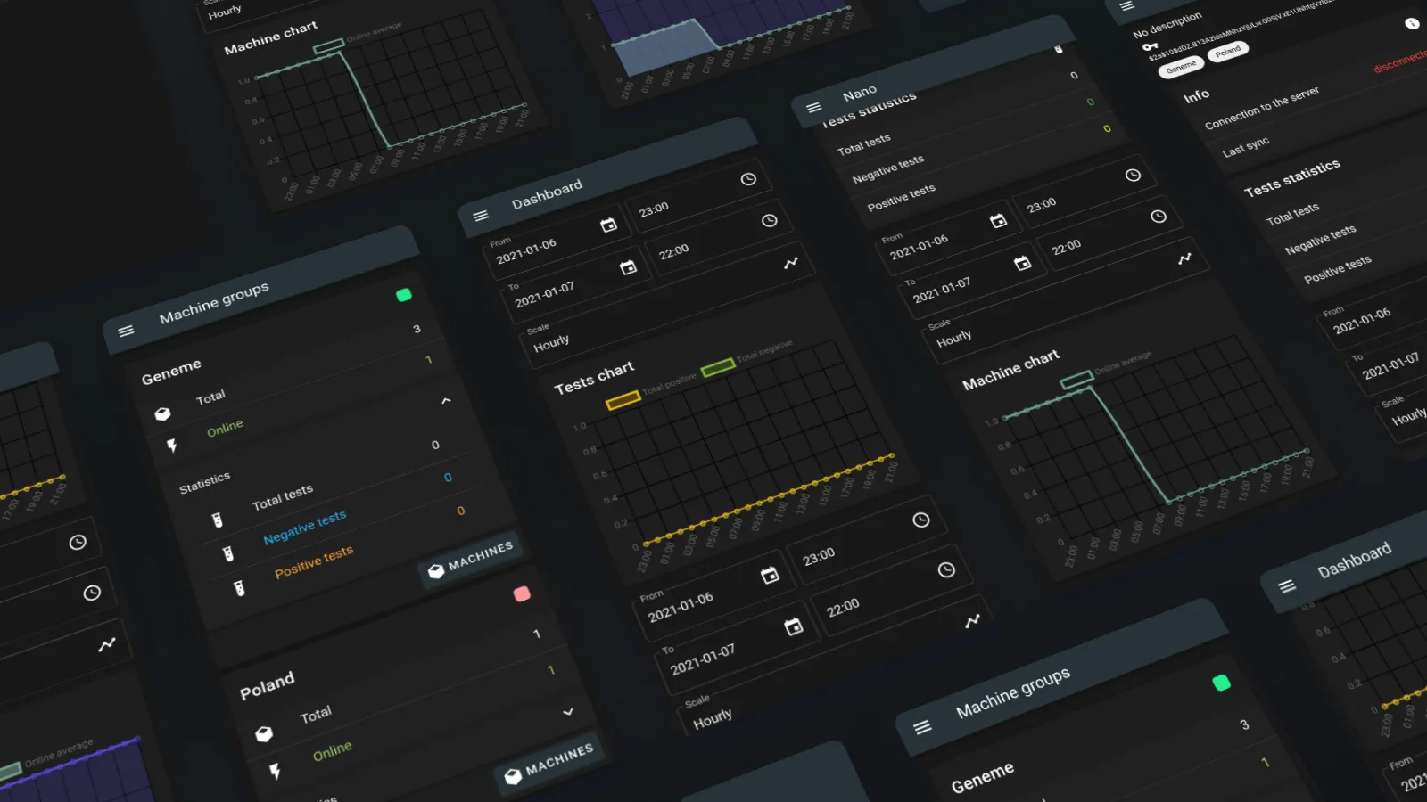1427x802 pixels.
Task: Click red disconnected status text
Action: tap(1399, 61)
